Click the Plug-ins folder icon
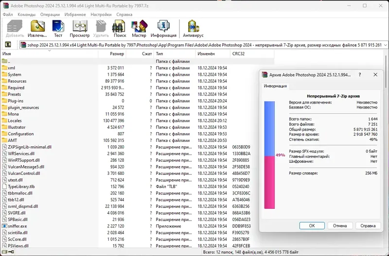The image size is (389, 256). [4, 101]
